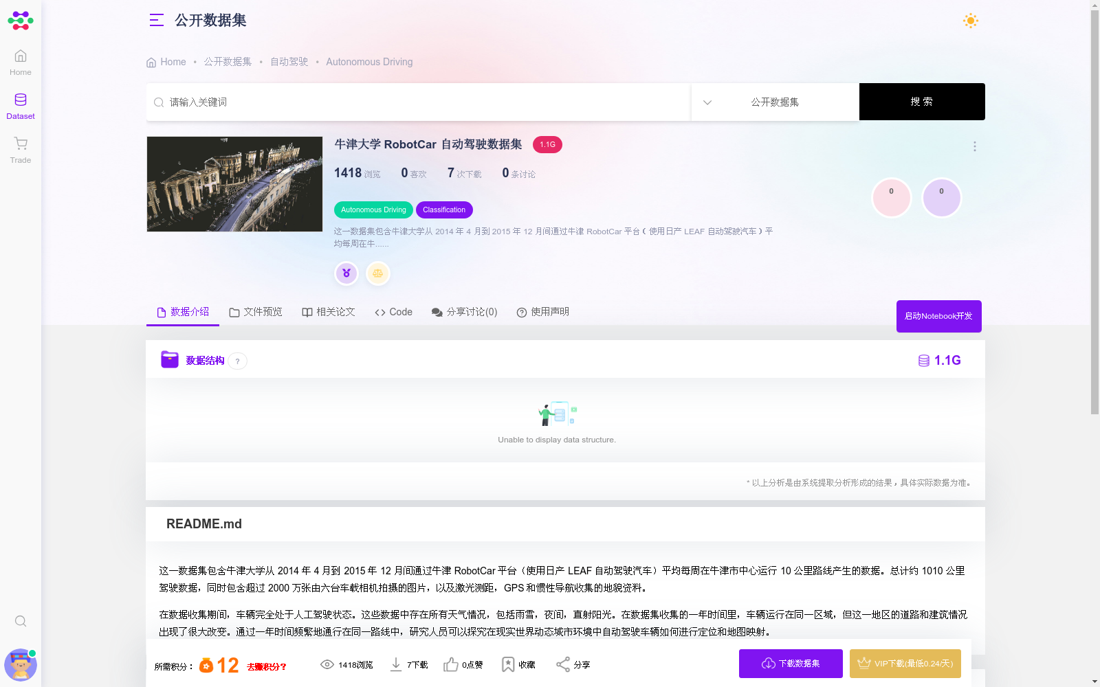Screen dimensions: 1100x687
Task: Click the 1418 浏览 view count
Action: 357,173
